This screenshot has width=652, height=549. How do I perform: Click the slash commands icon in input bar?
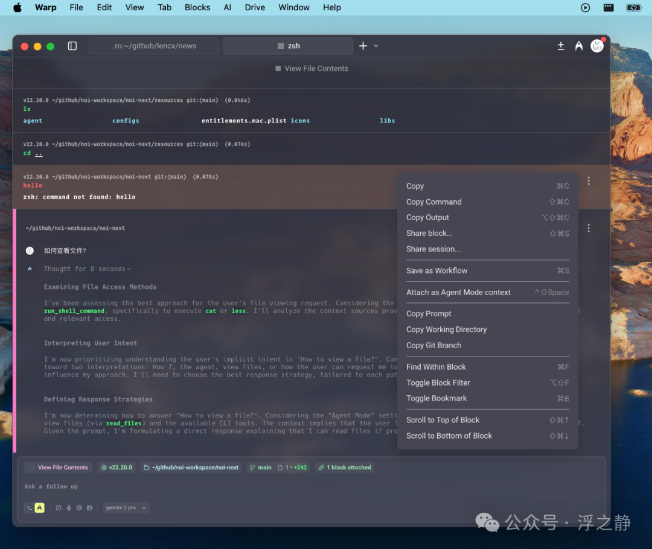(x=59, y=508)
